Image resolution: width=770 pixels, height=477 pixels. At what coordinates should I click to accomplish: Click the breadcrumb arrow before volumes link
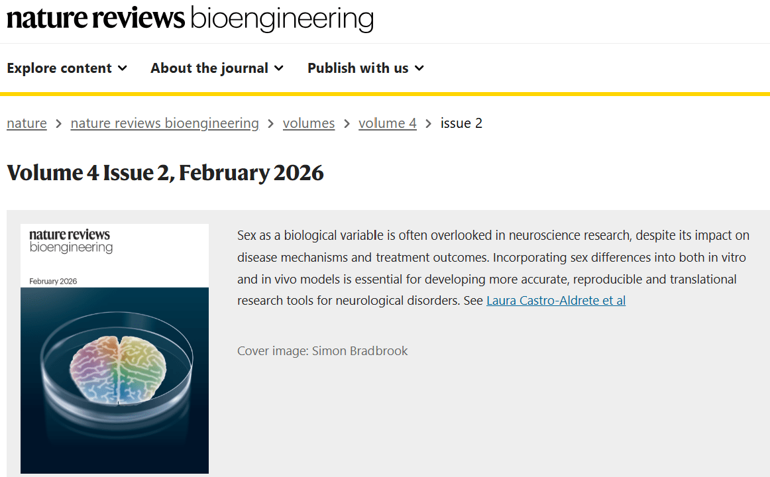point(271,124)
